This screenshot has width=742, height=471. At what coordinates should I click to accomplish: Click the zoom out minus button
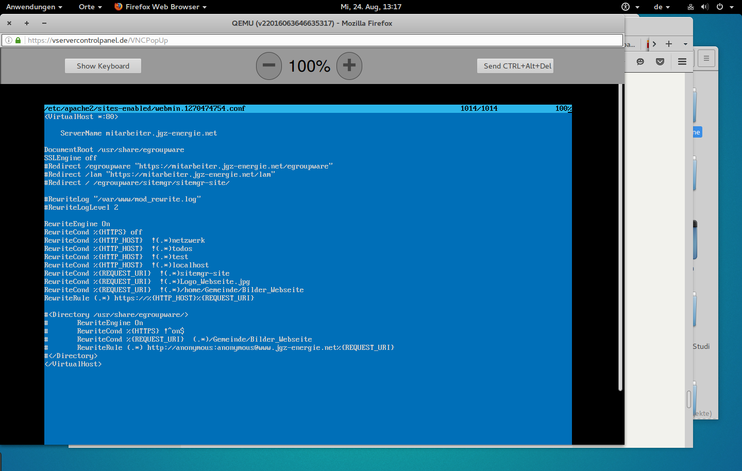point(269,66)
